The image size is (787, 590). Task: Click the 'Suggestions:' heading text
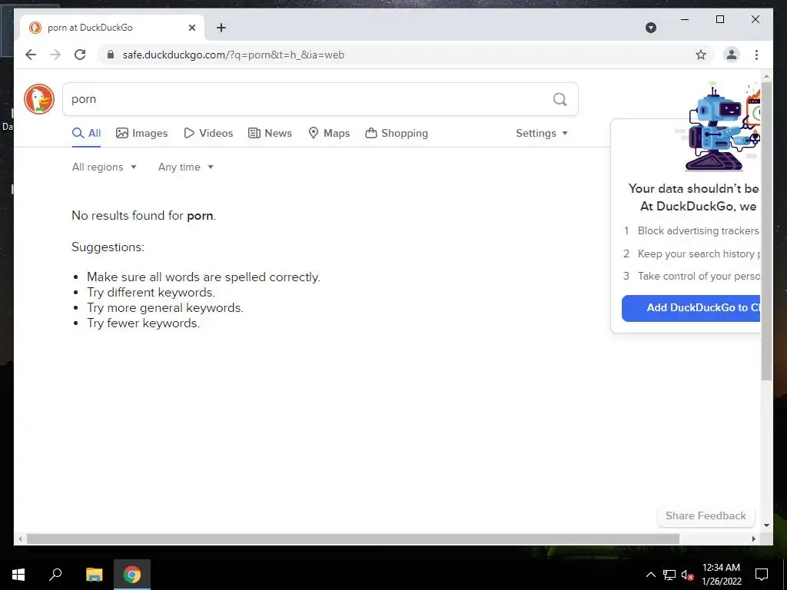[108, 247]
